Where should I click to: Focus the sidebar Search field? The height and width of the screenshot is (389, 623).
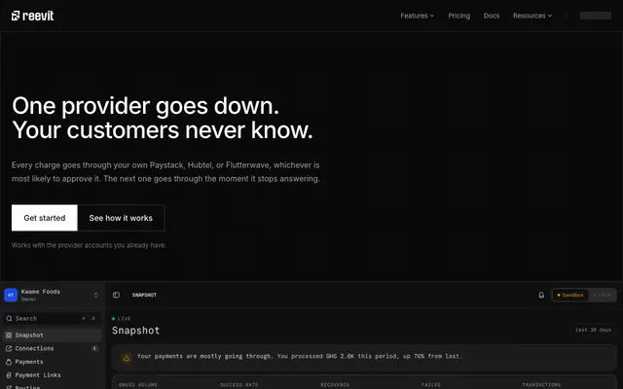[52, 318]
